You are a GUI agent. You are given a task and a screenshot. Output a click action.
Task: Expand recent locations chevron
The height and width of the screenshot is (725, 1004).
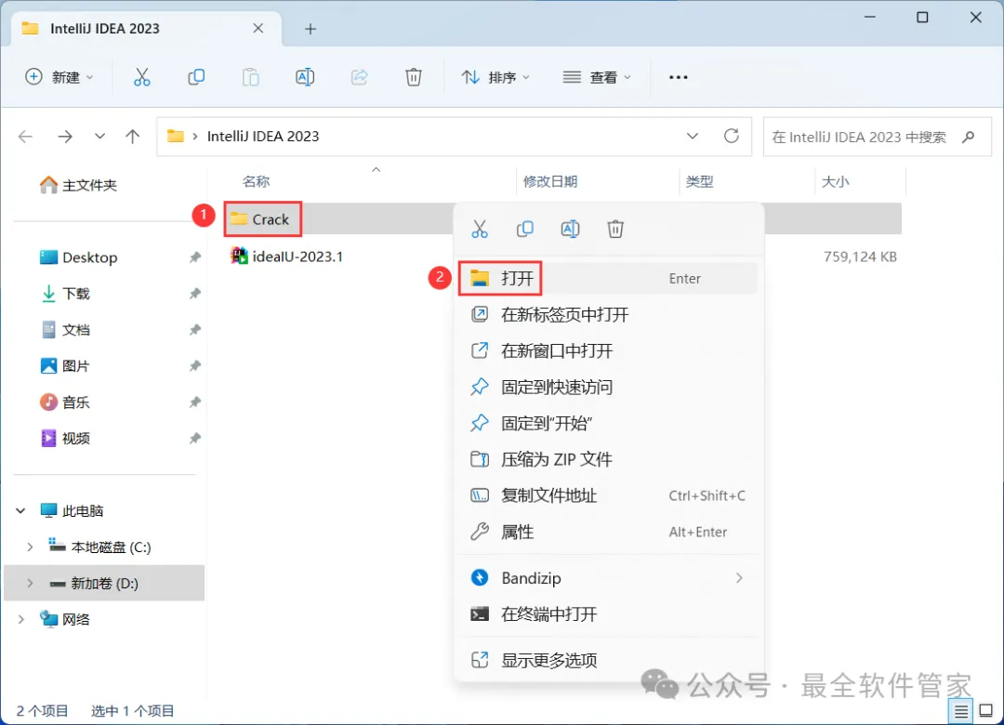(99, 137)
